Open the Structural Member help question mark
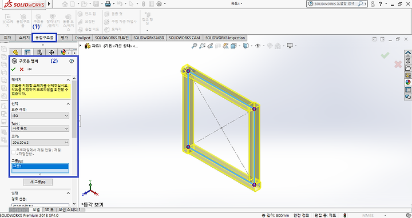412x218 pixels. (x=72, y=61)
